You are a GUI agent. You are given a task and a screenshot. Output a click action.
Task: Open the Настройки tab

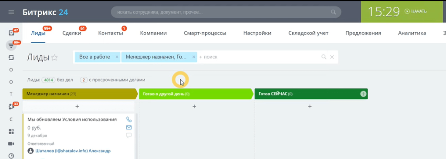(x=257, y=33)
